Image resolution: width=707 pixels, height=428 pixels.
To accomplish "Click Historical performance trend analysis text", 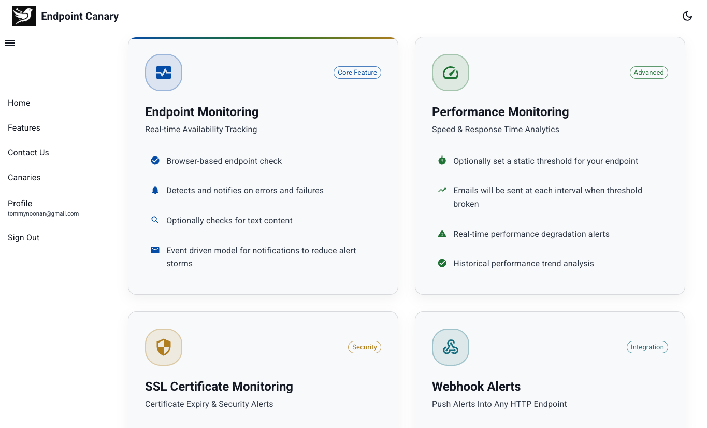I will (x=524, y=264).
